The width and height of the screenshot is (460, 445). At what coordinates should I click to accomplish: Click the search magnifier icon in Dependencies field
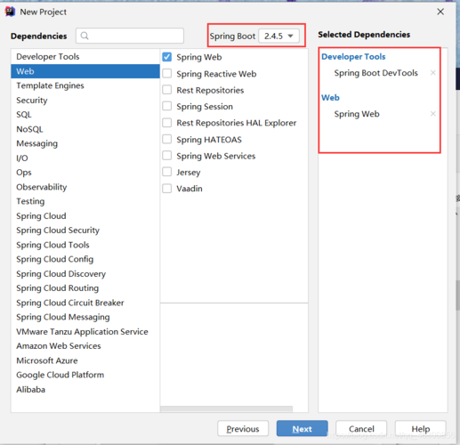point(85,36)
